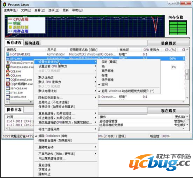Click the spoolsv.exe process icon

coord(8,96)
